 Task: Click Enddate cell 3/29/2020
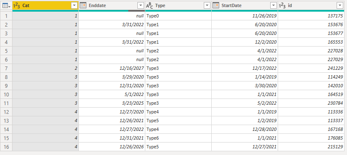112,77
